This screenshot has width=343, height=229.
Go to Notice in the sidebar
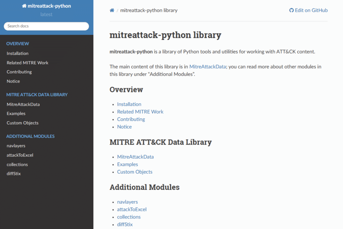[x=13, y=81]
